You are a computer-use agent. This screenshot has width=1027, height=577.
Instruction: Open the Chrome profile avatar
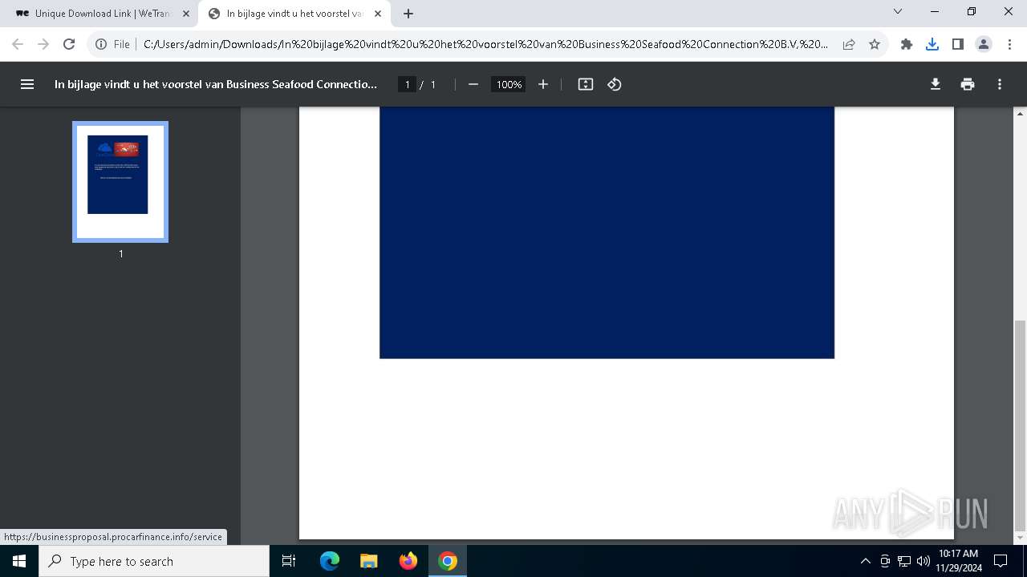pos(984,44)
